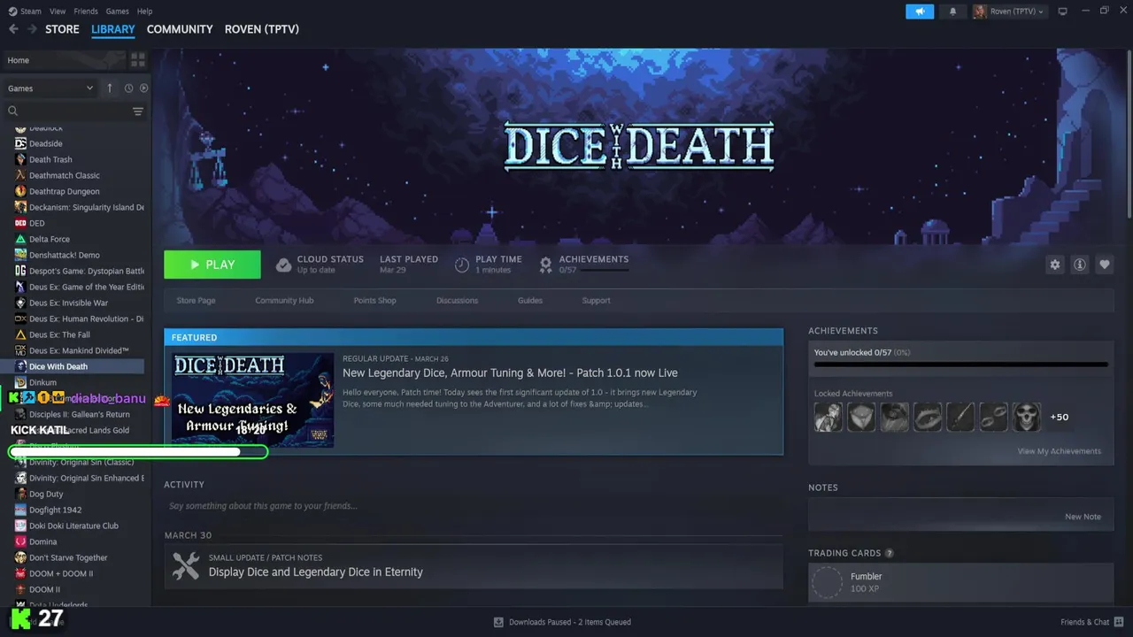The width and height of the screenshot is (1133, 637).
Task: Click the main page vertical scrollbar
Action: coord(1129,133)
